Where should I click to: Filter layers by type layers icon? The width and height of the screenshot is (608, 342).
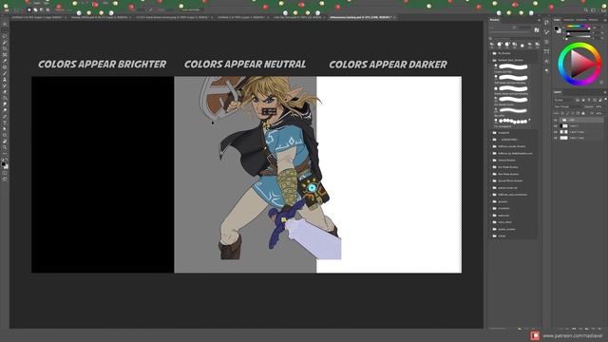coord(589,100)
